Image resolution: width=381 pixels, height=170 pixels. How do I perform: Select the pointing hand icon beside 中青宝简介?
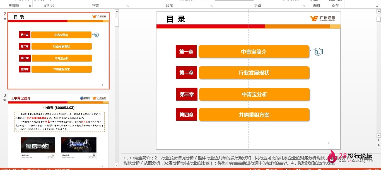coord(317,52)
